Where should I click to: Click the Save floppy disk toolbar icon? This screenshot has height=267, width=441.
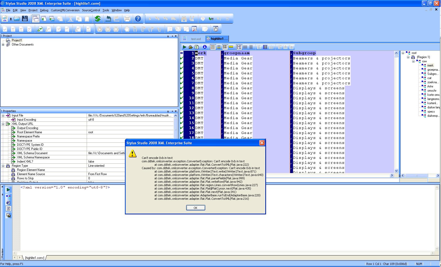pyautogui.click(x=25, y=19)
